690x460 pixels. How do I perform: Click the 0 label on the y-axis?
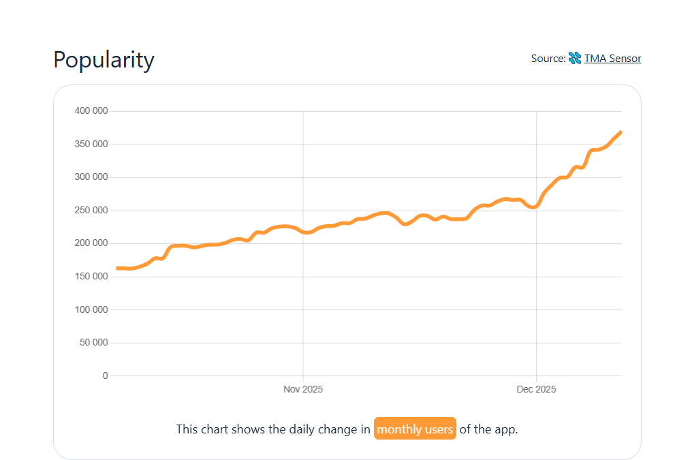tap(105, 376)
